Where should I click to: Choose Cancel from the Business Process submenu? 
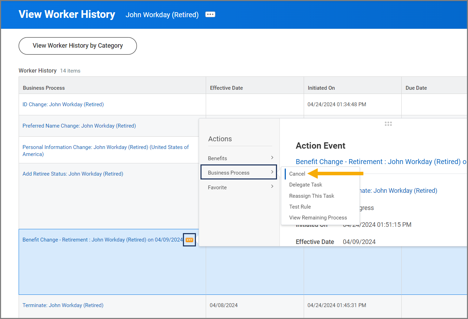click(297, 174)
